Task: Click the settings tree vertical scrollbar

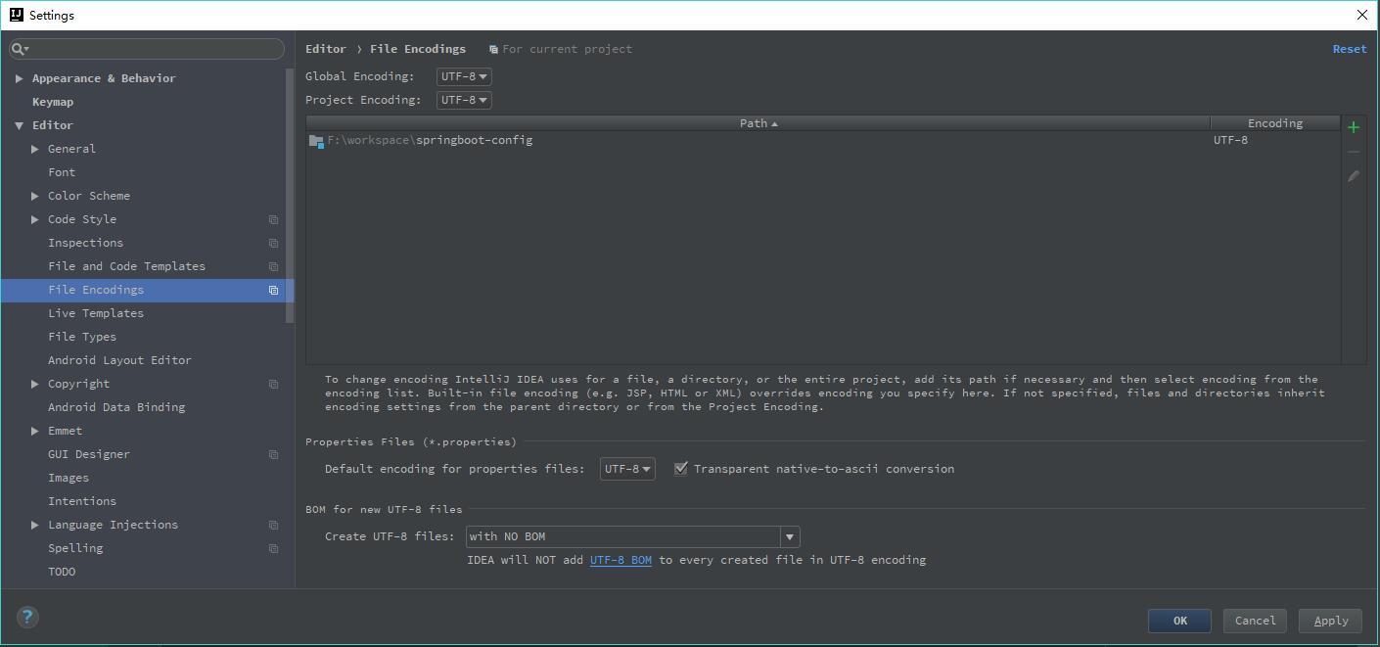Action: 290,196
